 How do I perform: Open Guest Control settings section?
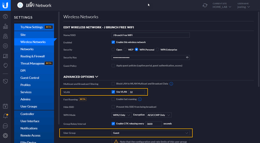click(x=30, y=78)
